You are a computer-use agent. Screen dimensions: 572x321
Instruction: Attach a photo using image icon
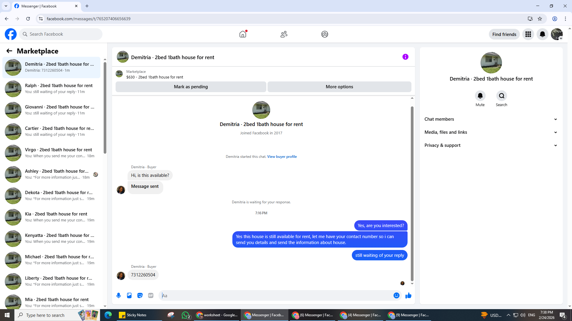pos(129,295)
